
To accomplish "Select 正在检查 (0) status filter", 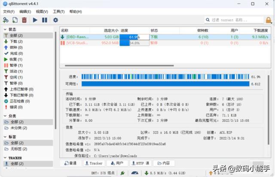I will (28, 101).
